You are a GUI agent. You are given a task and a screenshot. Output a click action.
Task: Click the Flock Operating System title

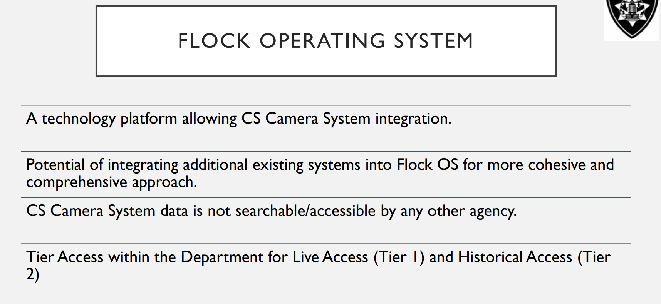pos(325,41)
